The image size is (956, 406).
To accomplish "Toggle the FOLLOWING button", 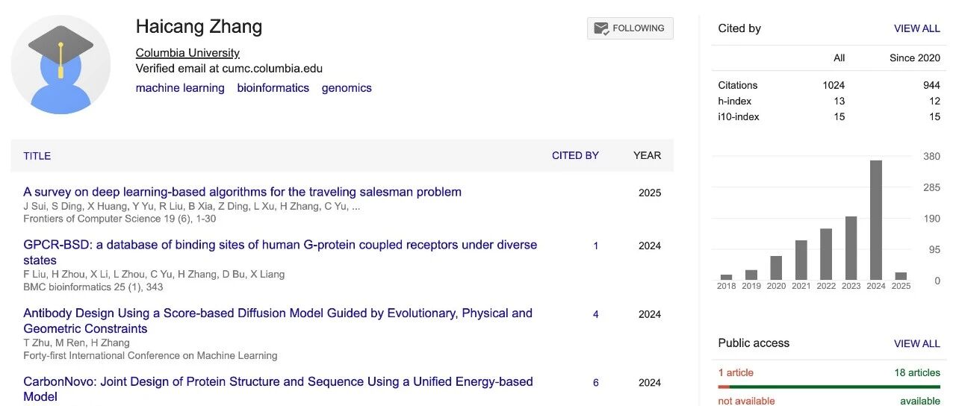I will (x=630, y=28).
